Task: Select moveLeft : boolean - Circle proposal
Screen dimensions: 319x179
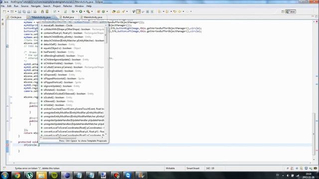Action: (x=73, y=25)
